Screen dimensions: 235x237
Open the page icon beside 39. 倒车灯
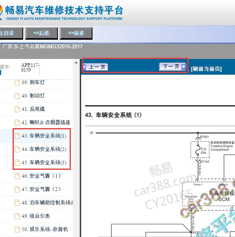[17, 83]
